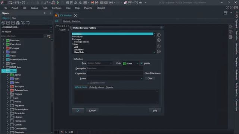Click the Save floppy disk icon
This screenshot has height=134, width=239.
24,3
